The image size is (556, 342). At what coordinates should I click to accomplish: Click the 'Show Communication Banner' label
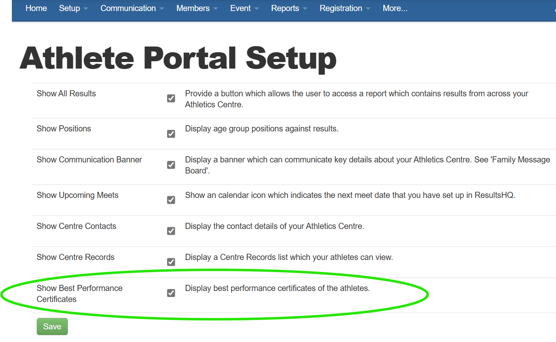(89, 160)
